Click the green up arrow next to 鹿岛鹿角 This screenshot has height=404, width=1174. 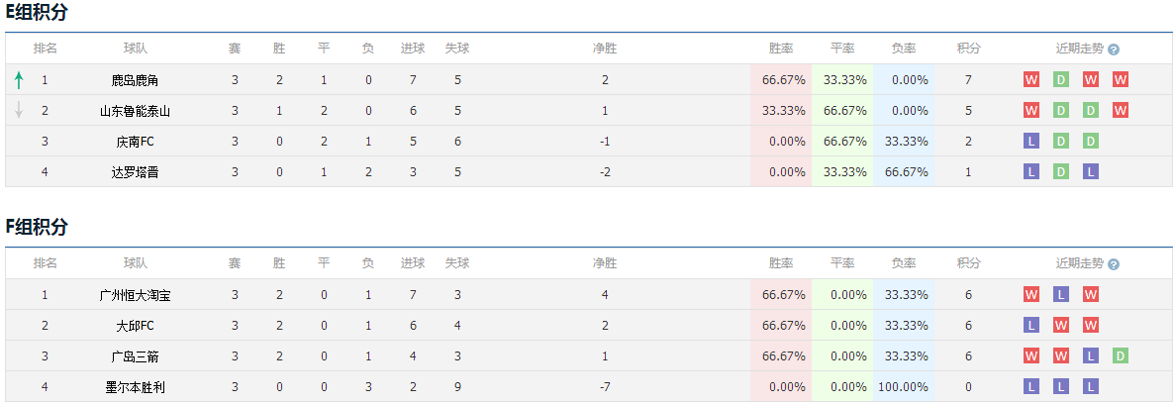19,79
